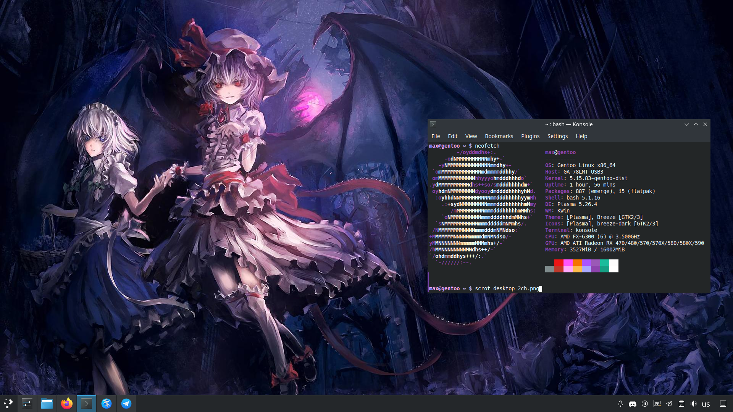Image resolution: width=733 pixels, height=412 pixels.
Task: Open Firefox from the taskbar
Action: click(x=67, y=403)
